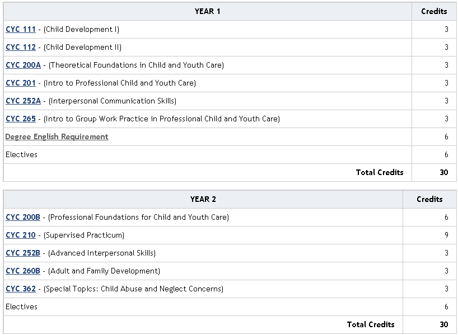Click the Year 1 Total Credits label
This screenshot has height=335, width=458.
pyautogui.click(x=380, y=172)
